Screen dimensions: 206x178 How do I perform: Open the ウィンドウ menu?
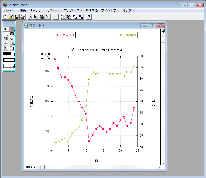point(109,10)
